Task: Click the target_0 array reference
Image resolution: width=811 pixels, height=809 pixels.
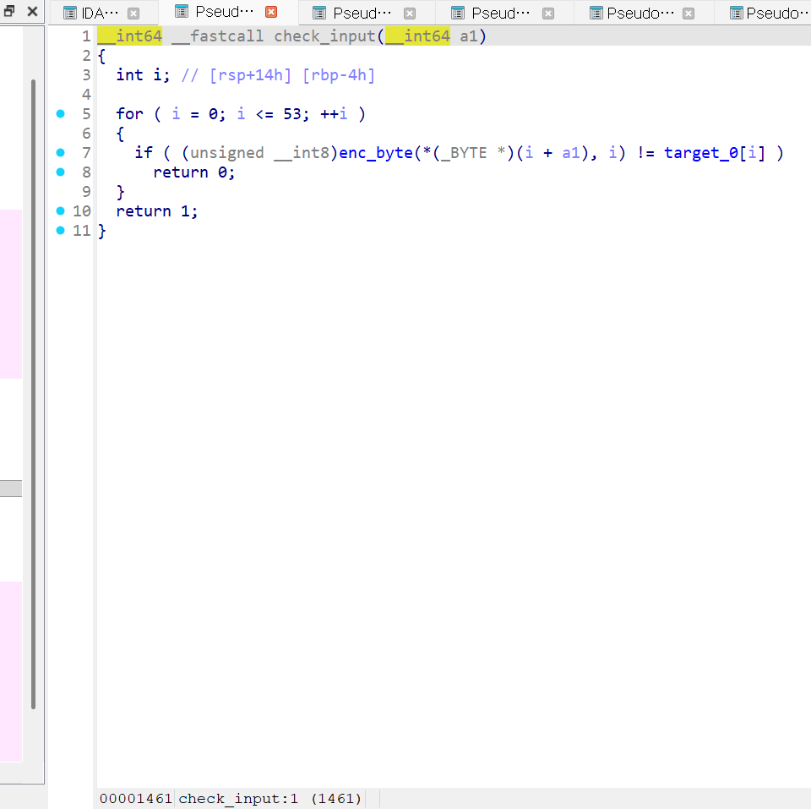Action: [700, 153]
